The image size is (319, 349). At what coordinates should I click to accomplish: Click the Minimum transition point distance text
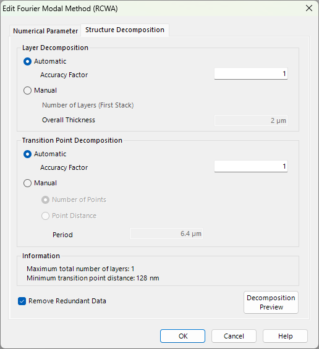[93, 278]
